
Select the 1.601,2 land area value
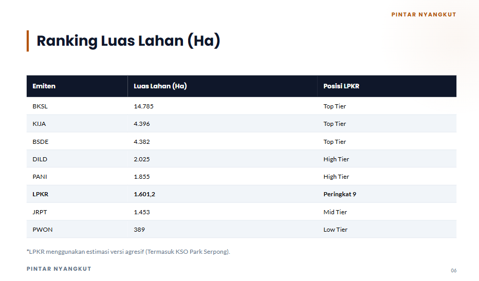pyautogui.click(x=144, y=194)
